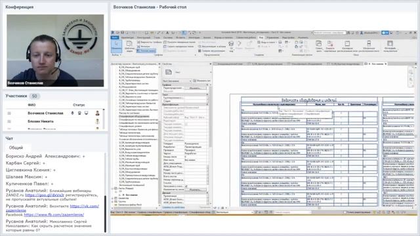
Task: Click Изменить button next to Переопределения
Action: 195,88
